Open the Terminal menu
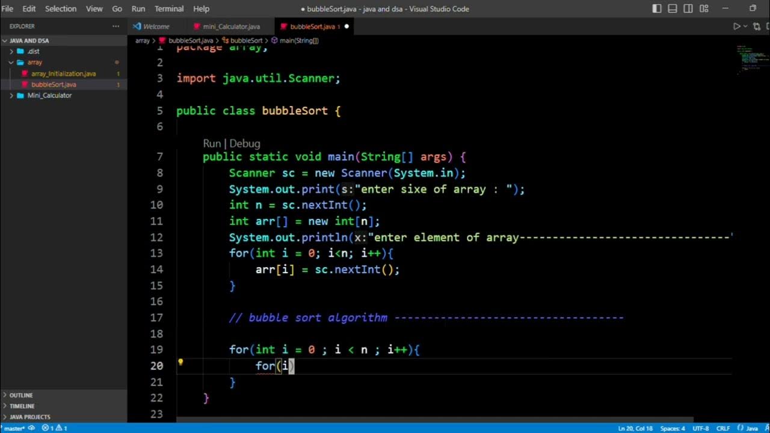The width and height of the screenshot is (770, 433). [169, 8]
